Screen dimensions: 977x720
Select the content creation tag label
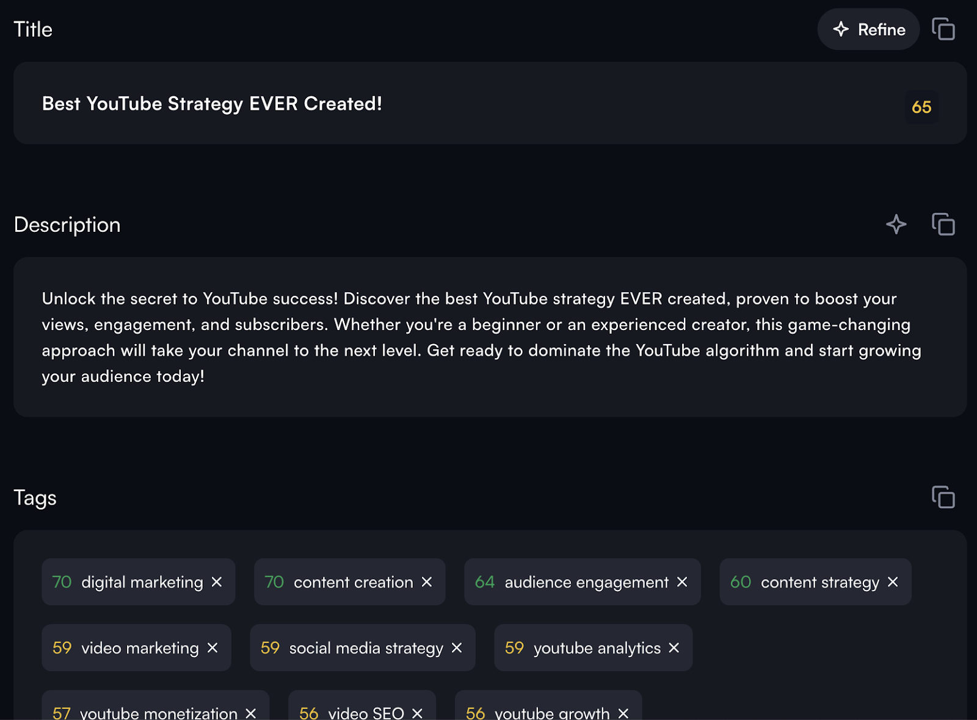pyautogui.click(x=354, y=583)
